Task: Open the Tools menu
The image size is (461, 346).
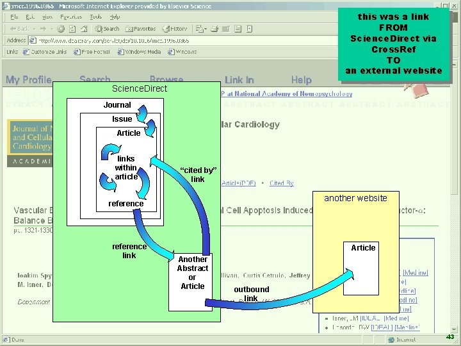Action: click(95, 17)
